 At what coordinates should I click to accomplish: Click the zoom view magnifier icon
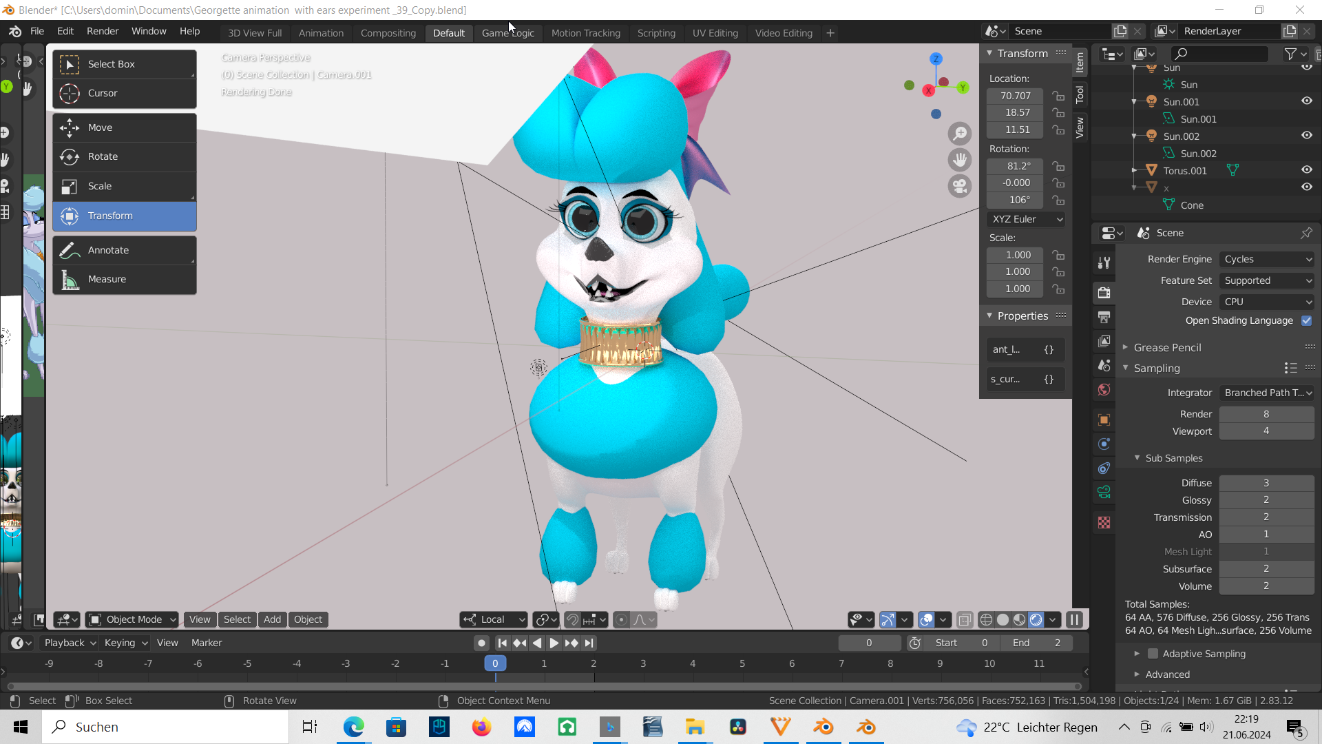pyautogui.click(x=960, y=134)
